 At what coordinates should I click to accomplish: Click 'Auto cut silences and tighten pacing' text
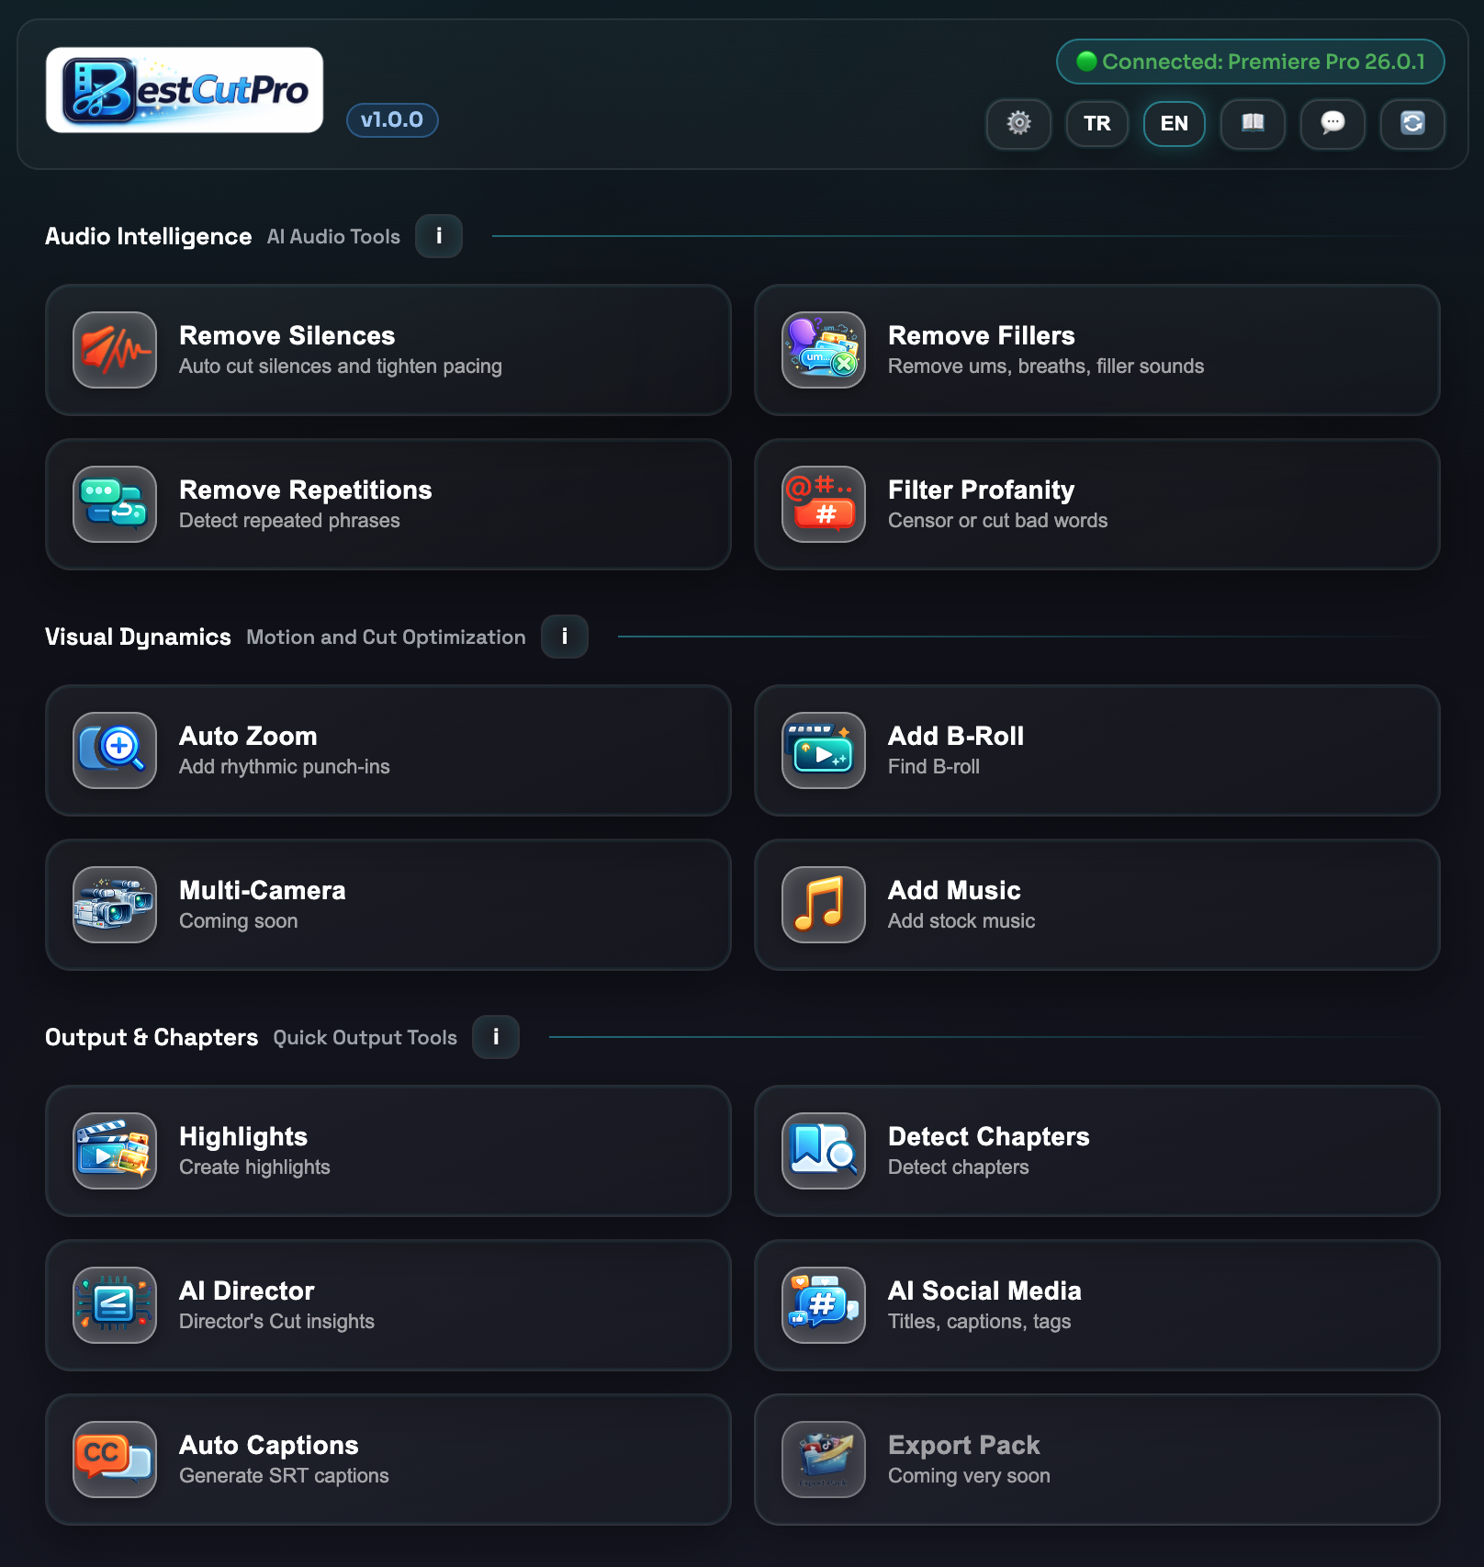pos(340,366)
